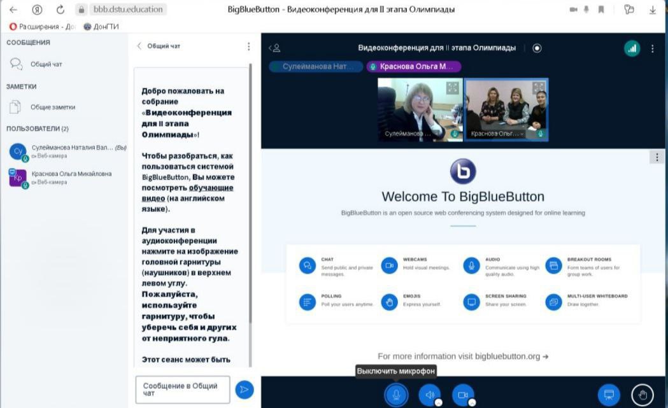668x408 pixels.
Task: Click the ПОЛЬЗОВАТЕЛИ (2) header
Action: (38, 128)
